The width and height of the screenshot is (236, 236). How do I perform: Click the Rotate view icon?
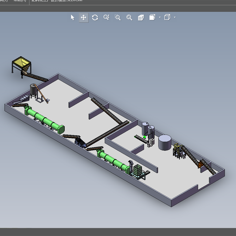pyautogui.click(x=95, y=18)
